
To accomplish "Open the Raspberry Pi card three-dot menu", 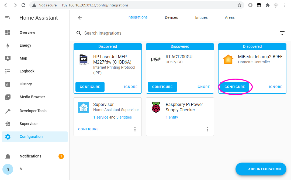I will coord(207,129).
